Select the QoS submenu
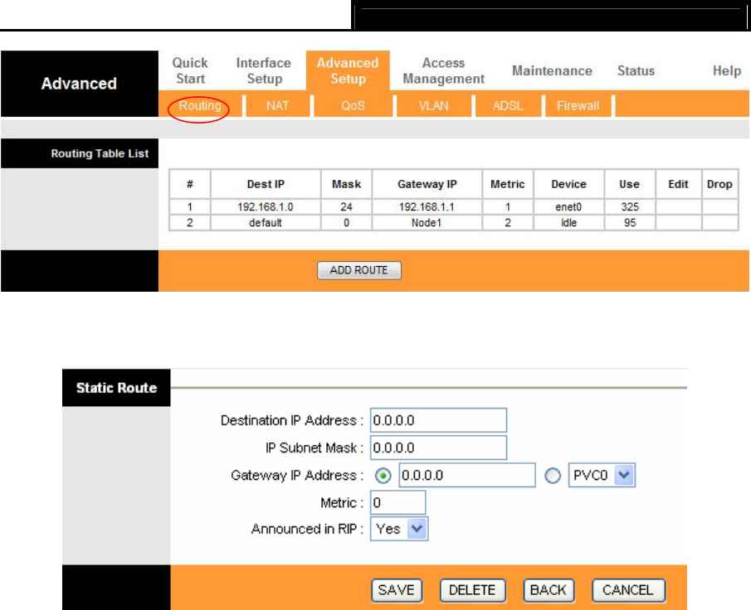The height and width of the screenshot is (610, 751). 353,106
